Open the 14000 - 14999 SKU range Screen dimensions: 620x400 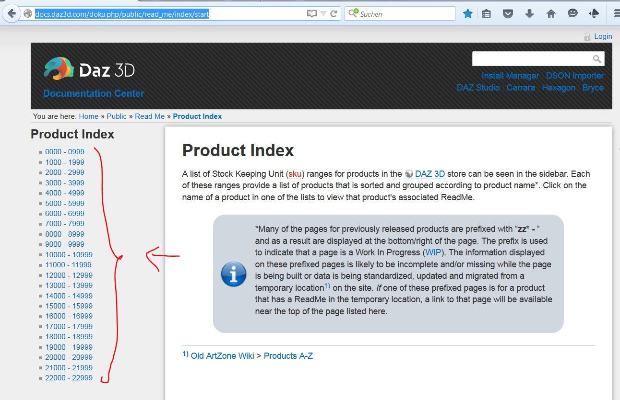click(69, 296)
